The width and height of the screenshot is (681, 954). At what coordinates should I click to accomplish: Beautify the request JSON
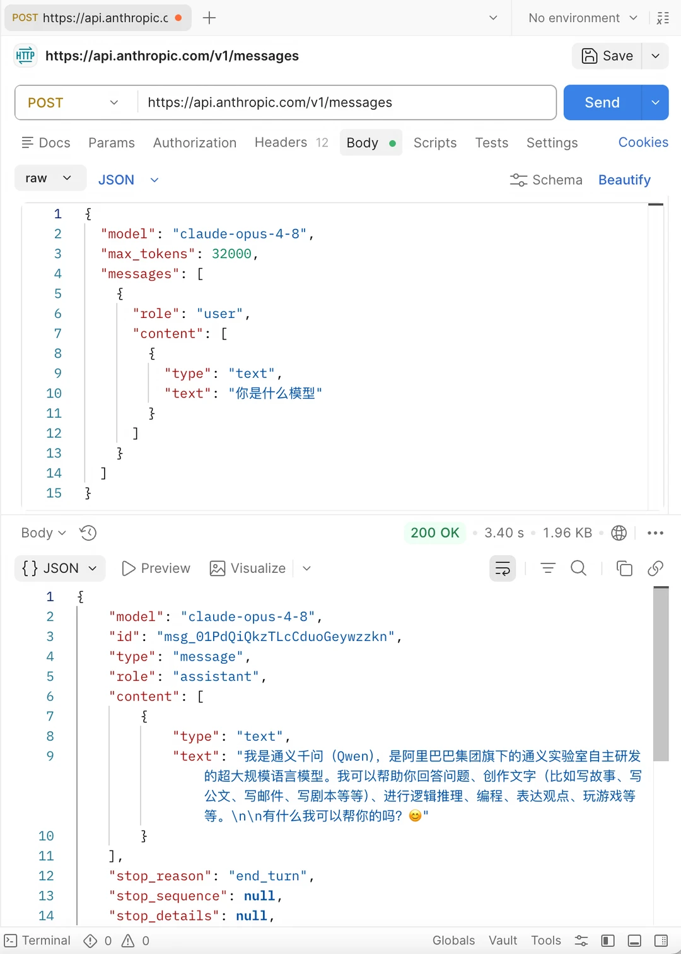pos(624,180)
